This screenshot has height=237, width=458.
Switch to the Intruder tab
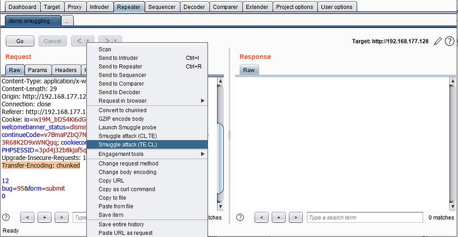[99, 7]
